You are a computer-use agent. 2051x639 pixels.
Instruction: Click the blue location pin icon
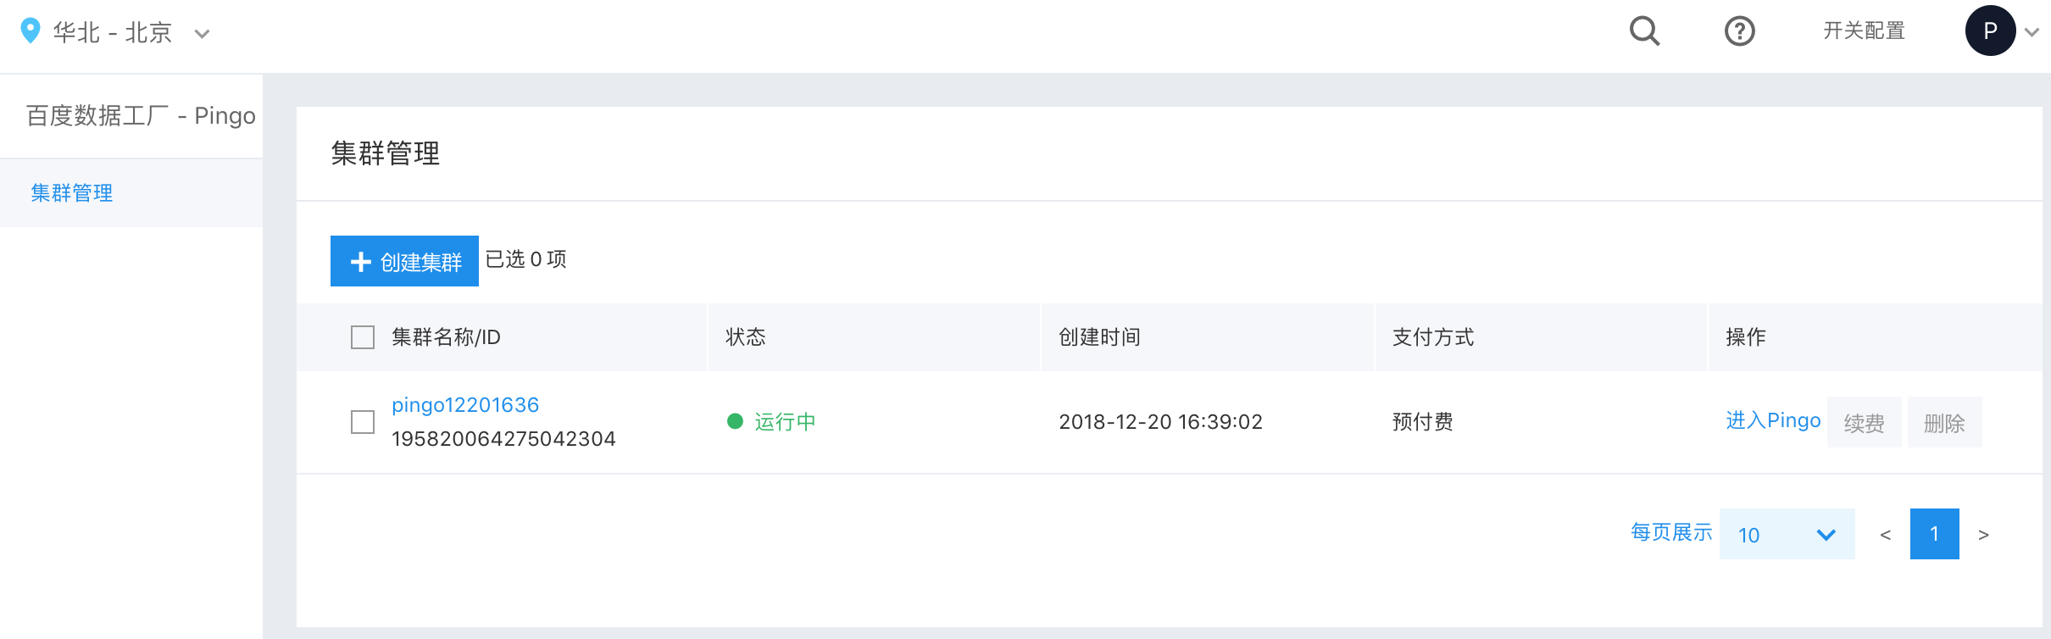pyautogui.click(x=30, y=31)
